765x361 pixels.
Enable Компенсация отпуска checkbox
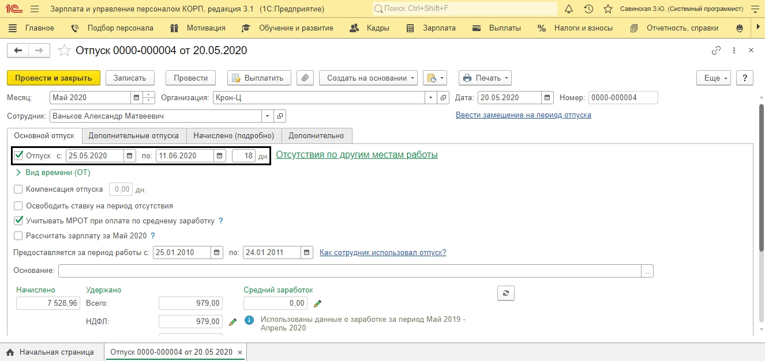pyautogui.click(x=18, y=189)
